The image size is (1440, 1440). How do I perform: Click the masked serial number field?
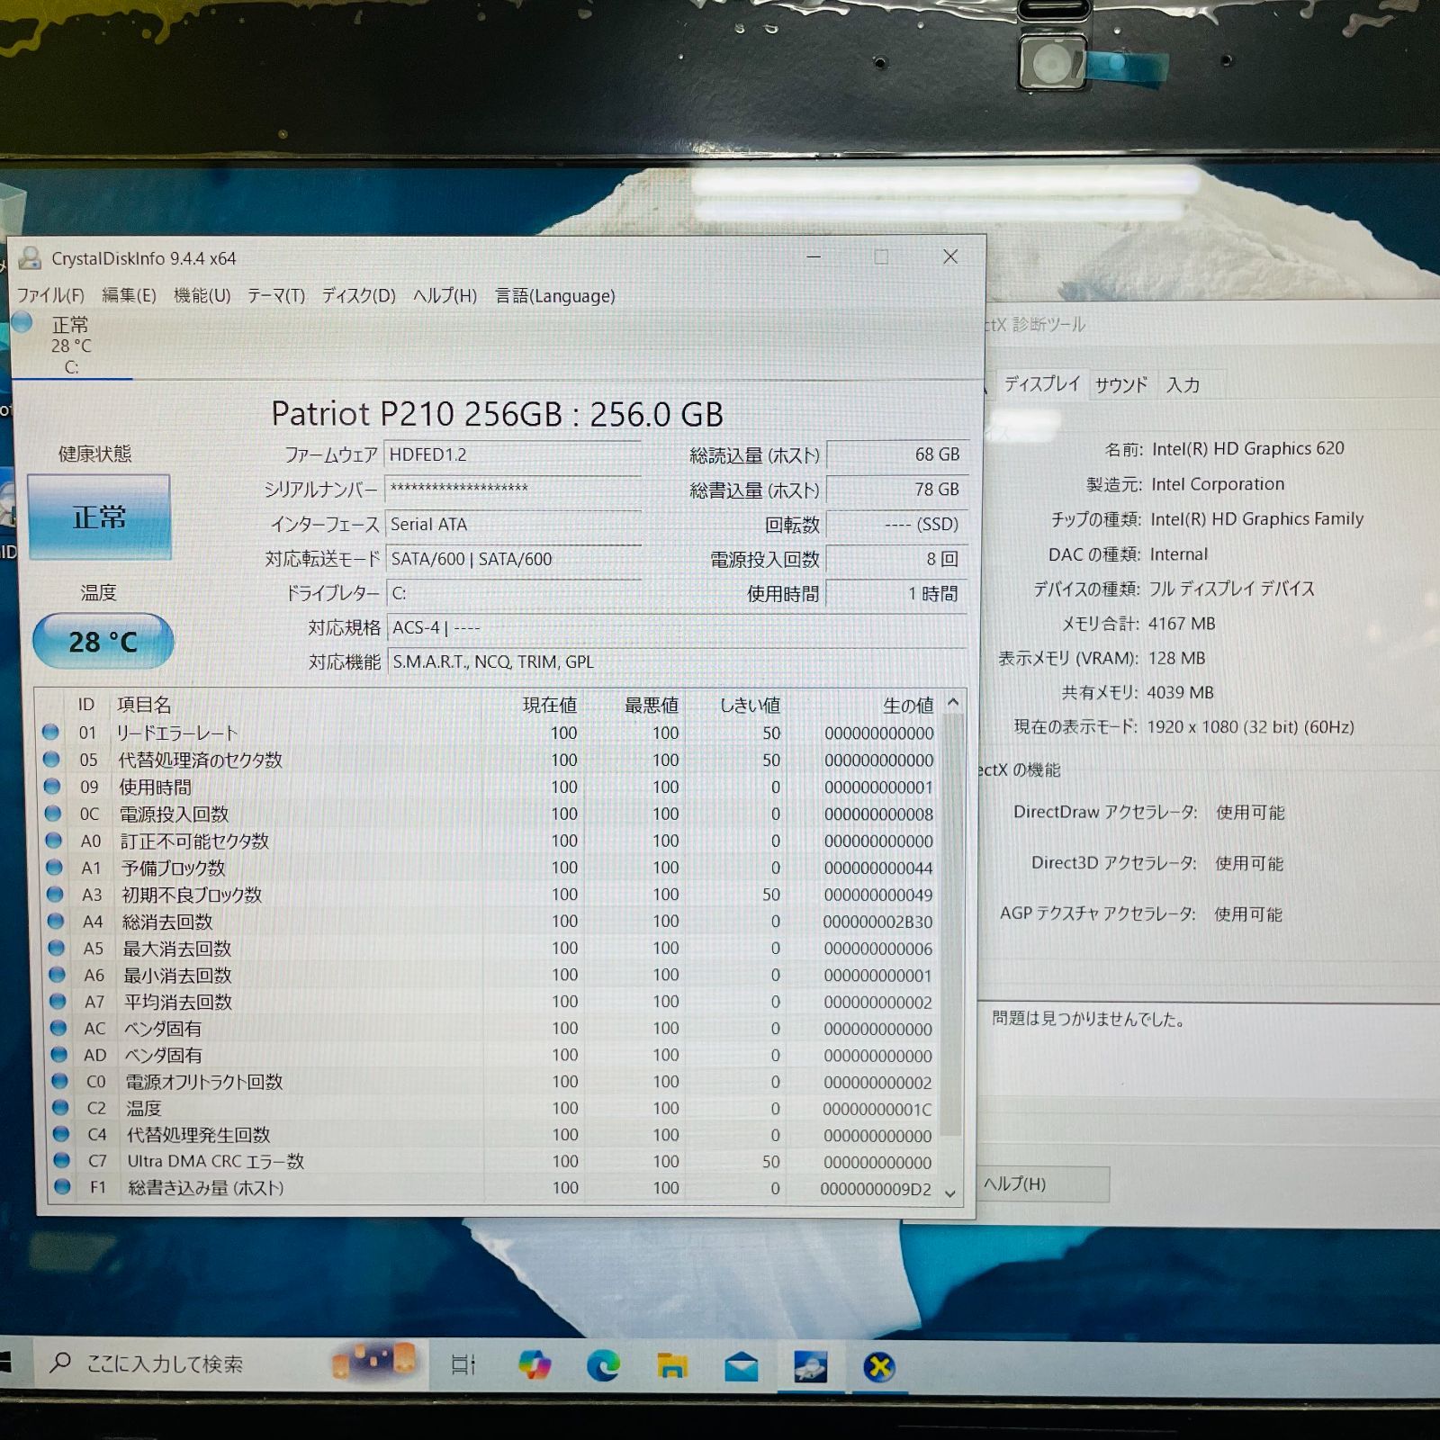click(x=513, y=489)
